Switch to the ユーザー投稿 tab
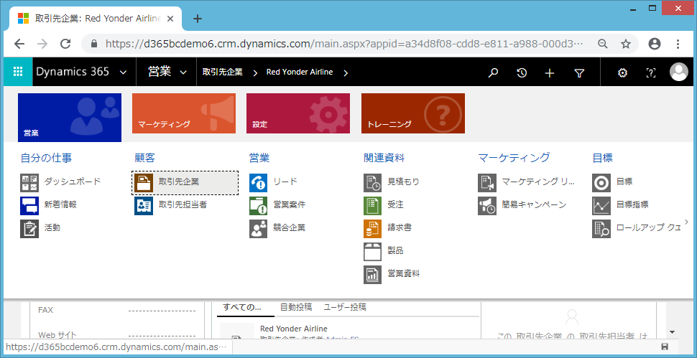Image resolution: width=697 pixels, height=358 pixels. click(x=345, y=307)
